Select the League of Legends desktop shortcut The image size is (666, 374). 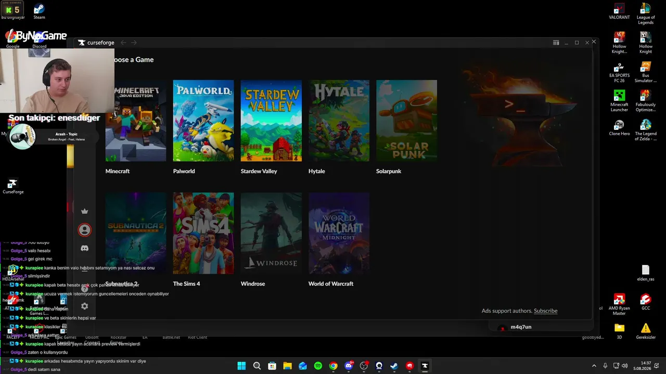pos(646,14)
